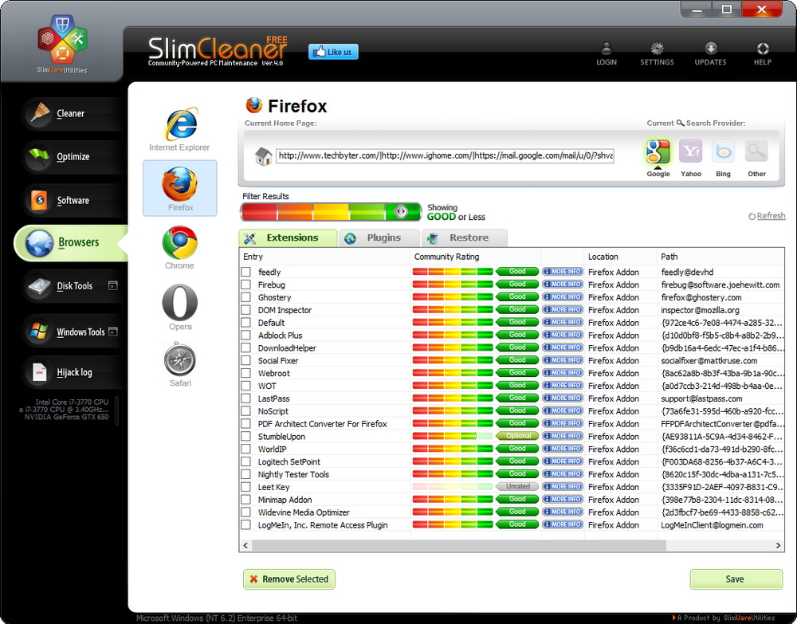Select Internet Explorer browser
797x624 pixels.
click(179, 129)
